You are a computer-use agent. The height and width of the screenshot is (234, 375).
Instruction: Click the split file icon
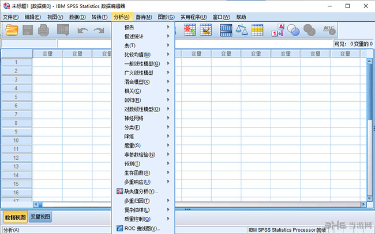[226, 30]
